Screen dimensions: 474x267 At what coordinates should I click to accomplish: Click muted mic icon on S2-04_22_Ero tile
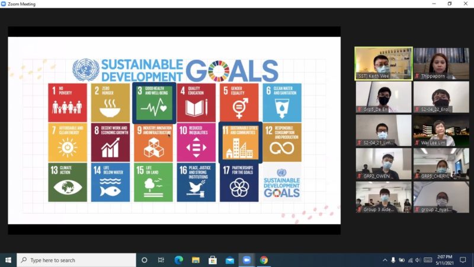[418, 109]
